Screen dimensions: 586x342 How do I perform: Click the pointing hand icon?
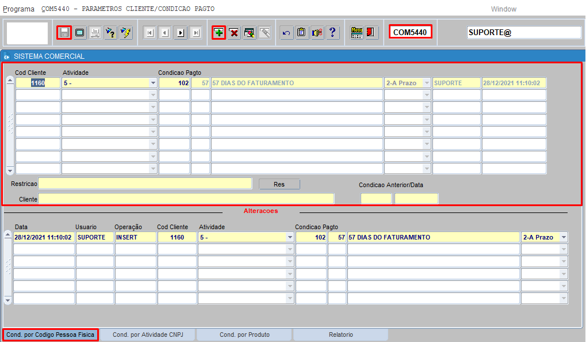(x=317, y=33)
